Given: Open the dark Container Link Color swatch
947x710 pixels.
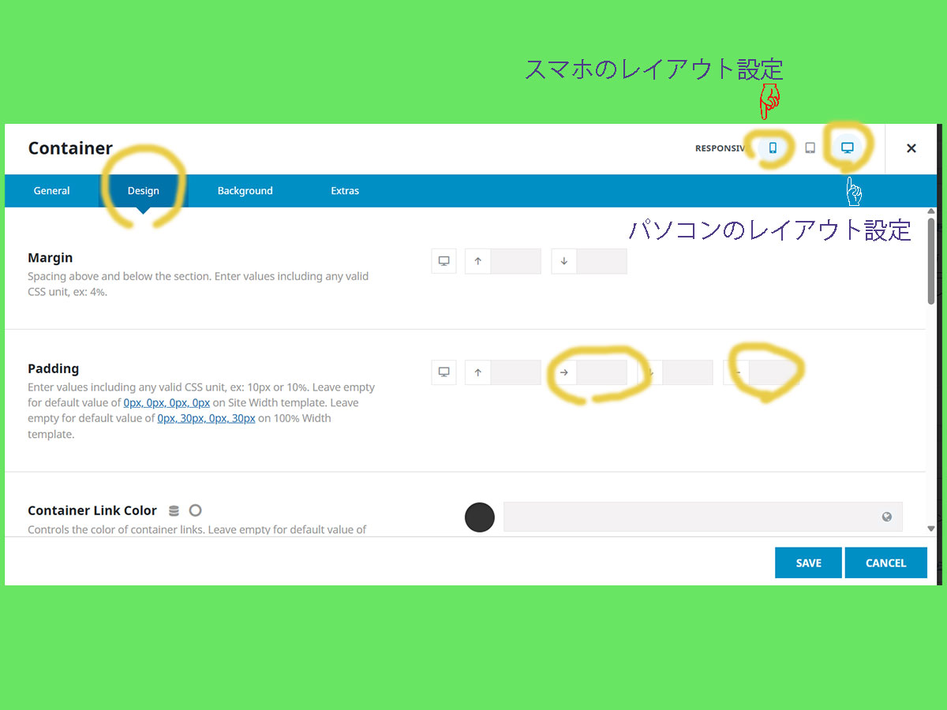Looking at the screenshot, I should (480, 518).
